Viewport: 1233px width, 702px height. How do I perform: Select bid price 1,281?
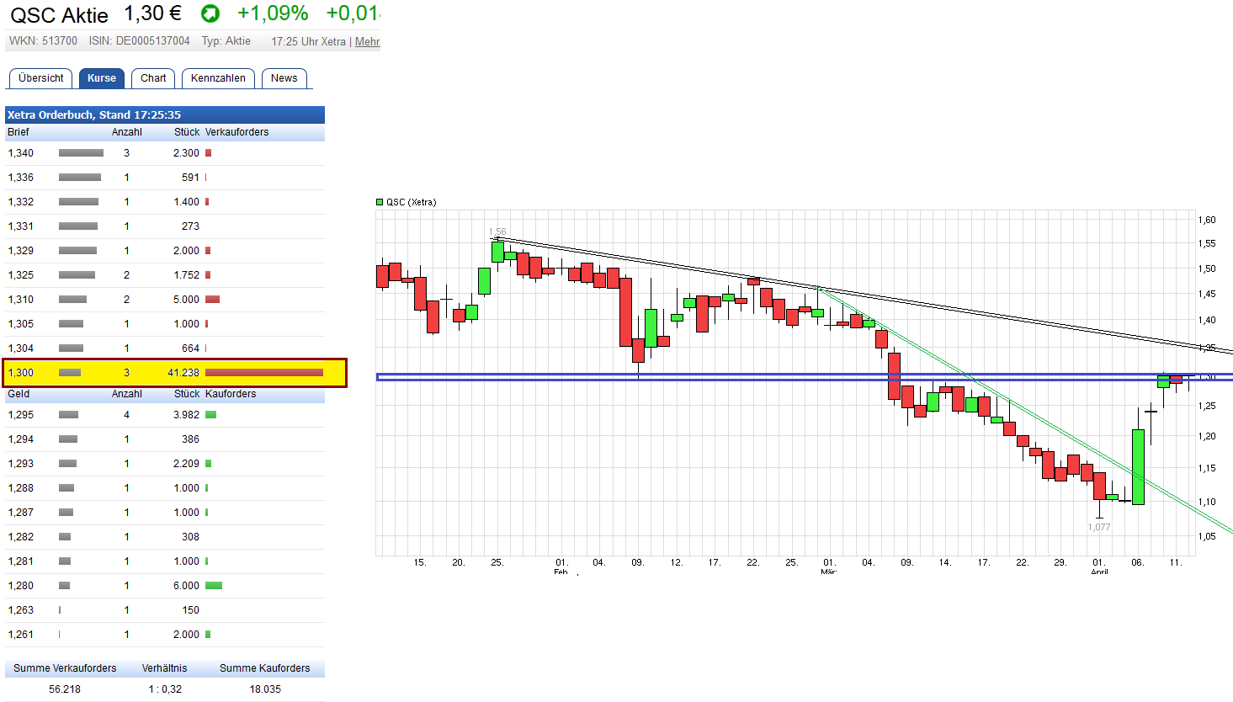(21, 561)
